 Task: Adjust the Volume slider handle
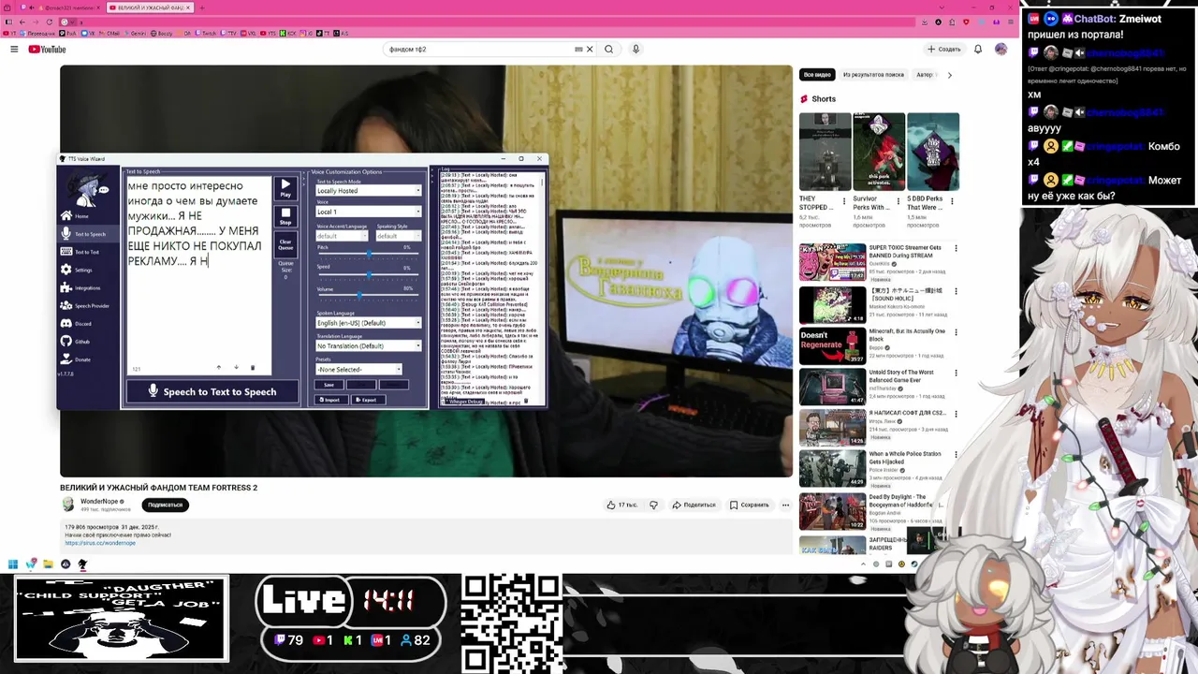360,295
